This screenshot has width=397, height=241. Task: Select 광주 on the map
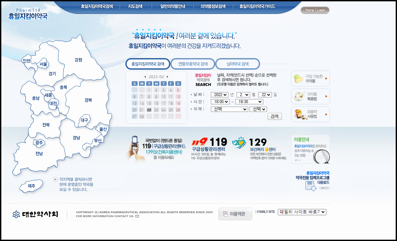click(x=39, y=143)
